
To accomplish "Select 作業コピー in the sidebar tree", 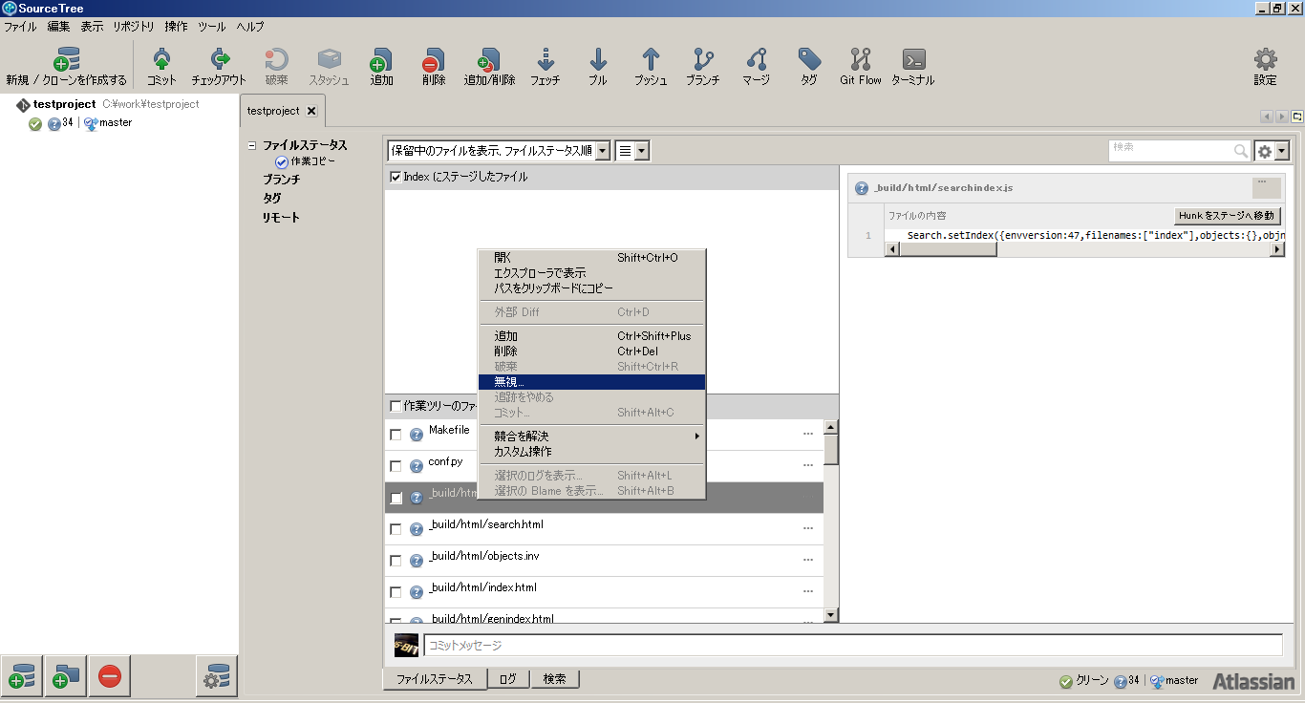I will point(312,161).
